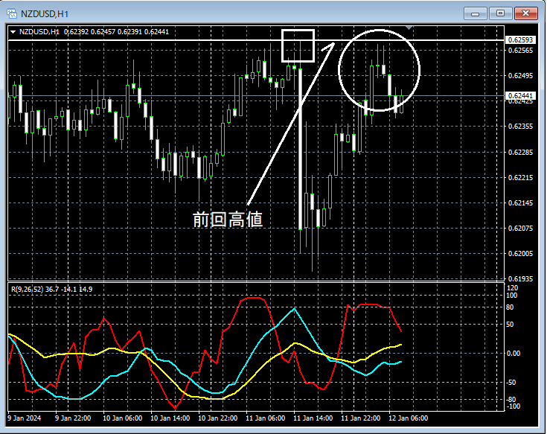Click the 0.61935 price scale value

click(x=520, y=278)
